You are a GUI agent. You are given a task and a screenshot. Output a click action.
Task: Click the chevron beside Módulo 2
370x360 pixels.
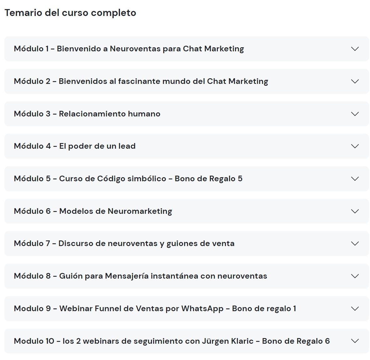pyautogui.click(x=355, y=81)
